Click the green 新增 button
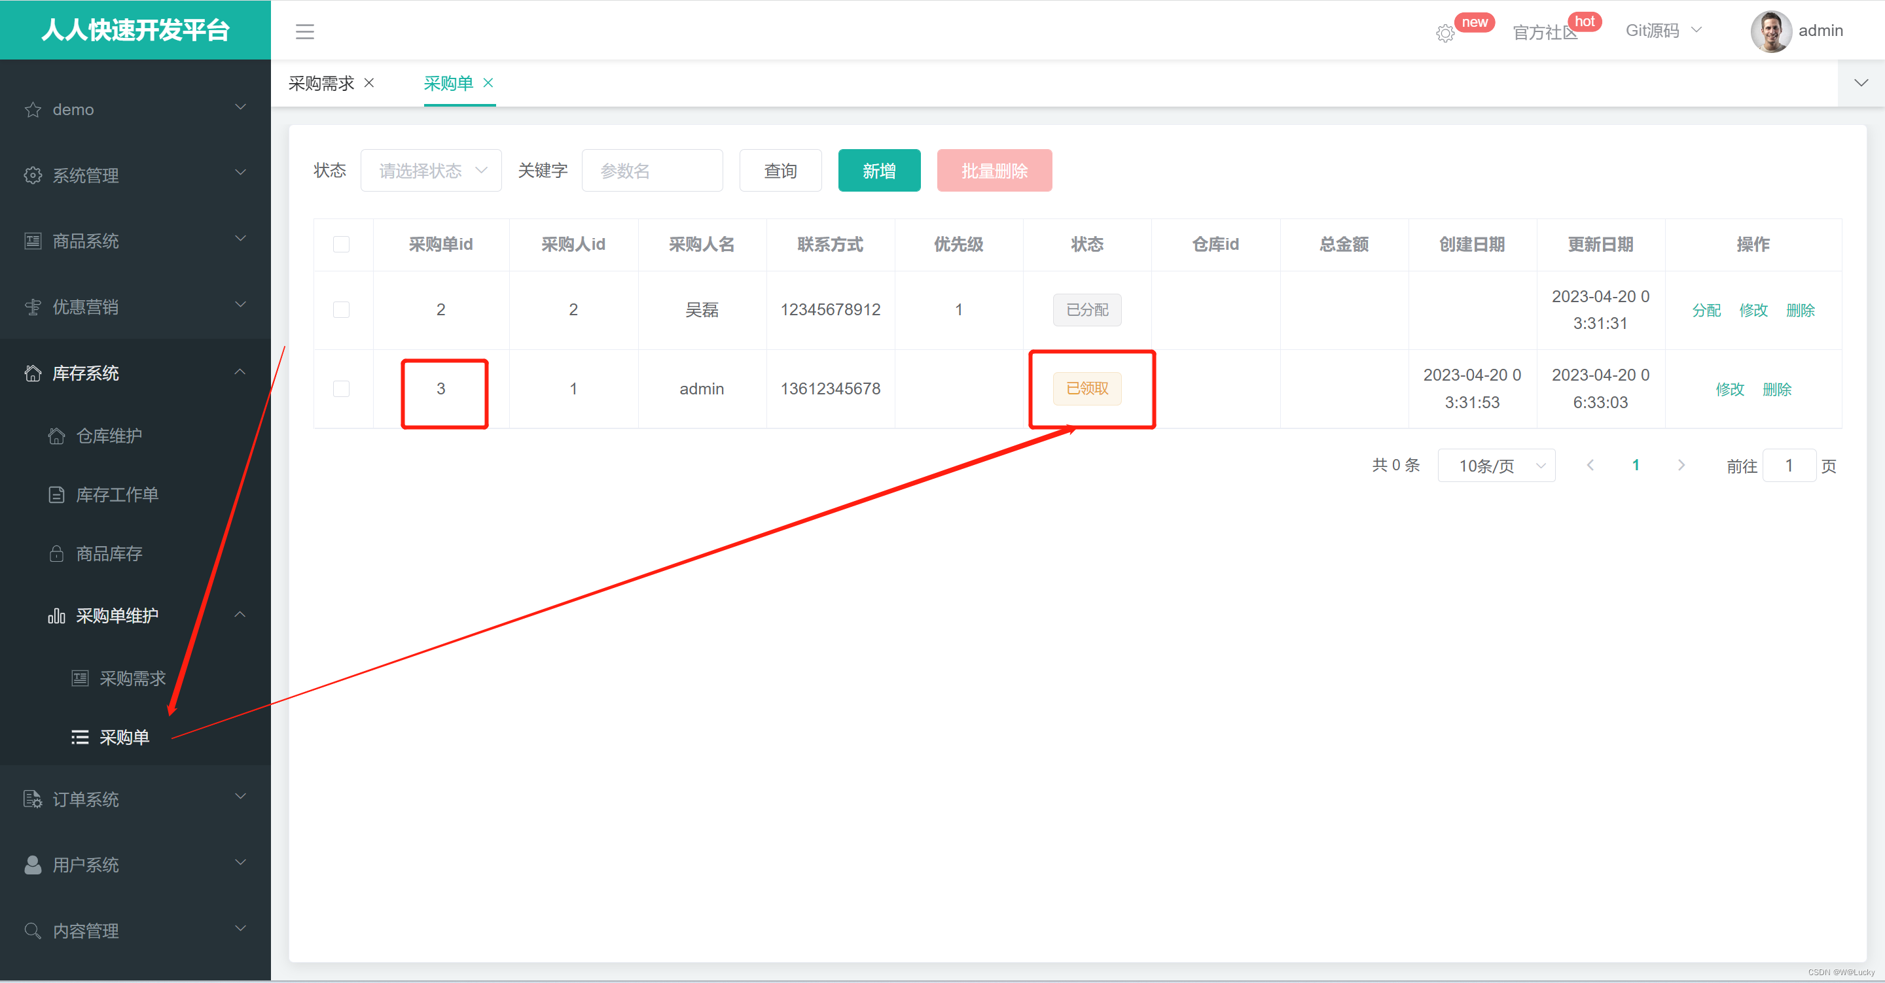The height and width of the screenshot is (983, 1885). pyautogui.click(x=879, y=171)
